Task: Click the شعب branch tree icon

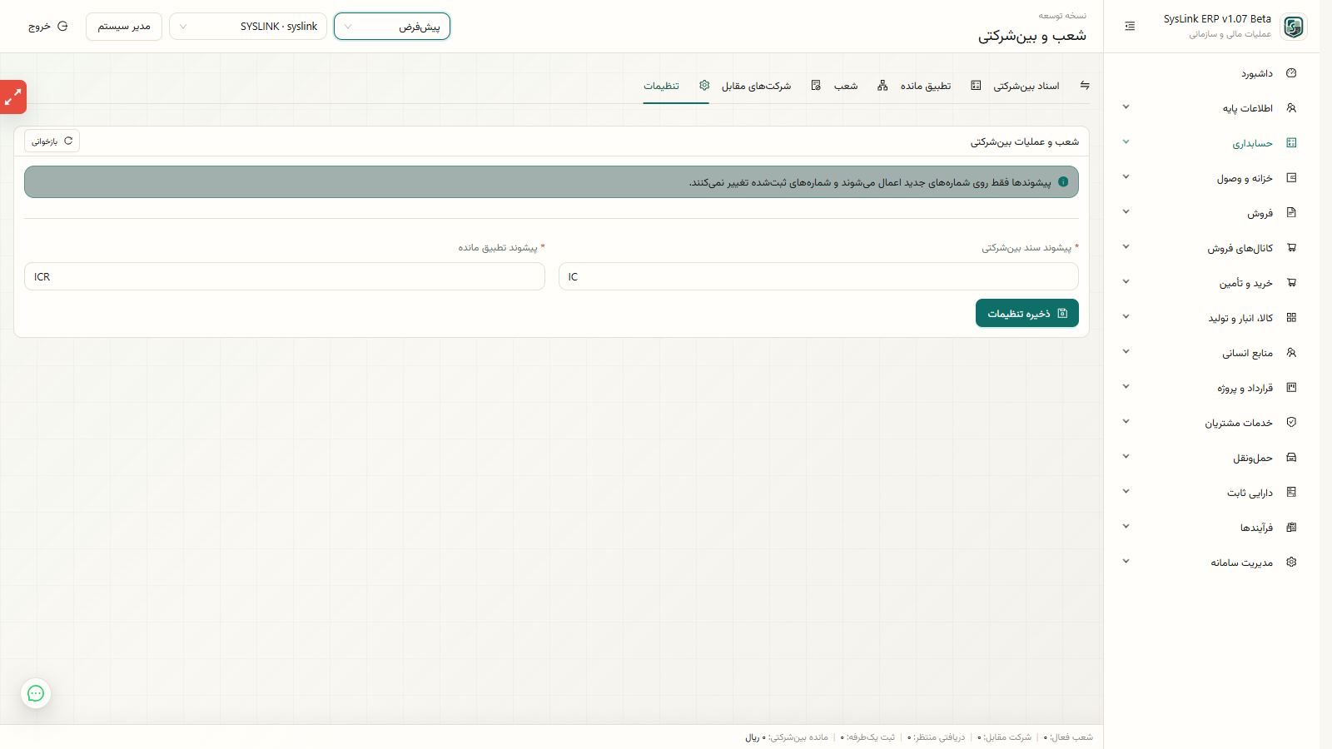Action: pyautogui.click(x=882, y=86)
